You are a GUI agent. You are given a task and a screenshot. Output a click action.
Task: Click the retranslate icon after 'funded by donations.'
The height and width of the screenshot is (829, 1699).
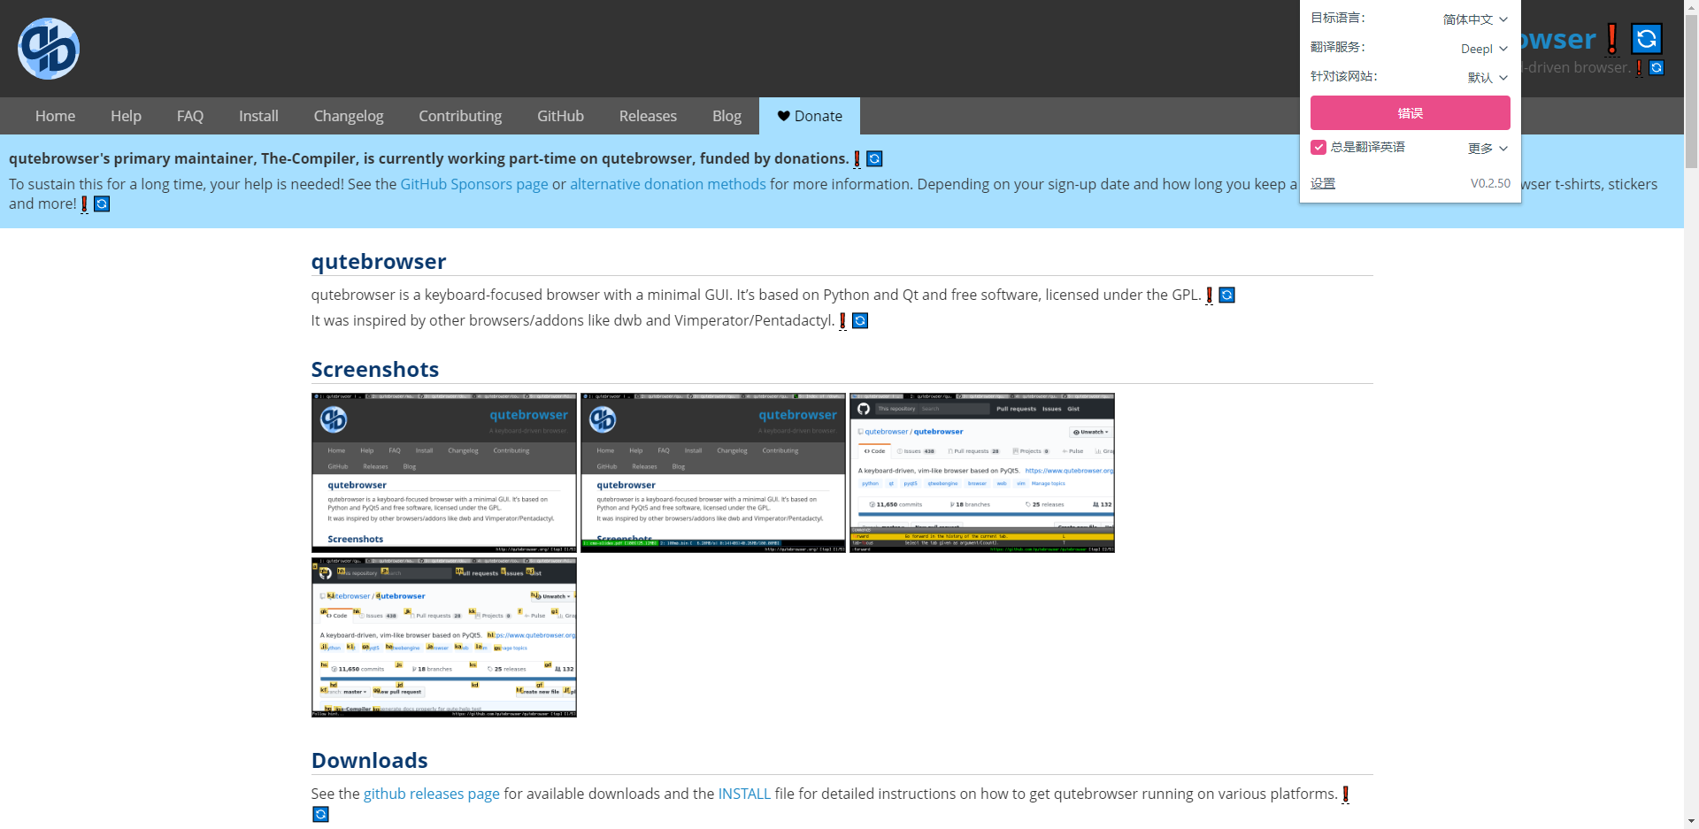pos(873,158)
